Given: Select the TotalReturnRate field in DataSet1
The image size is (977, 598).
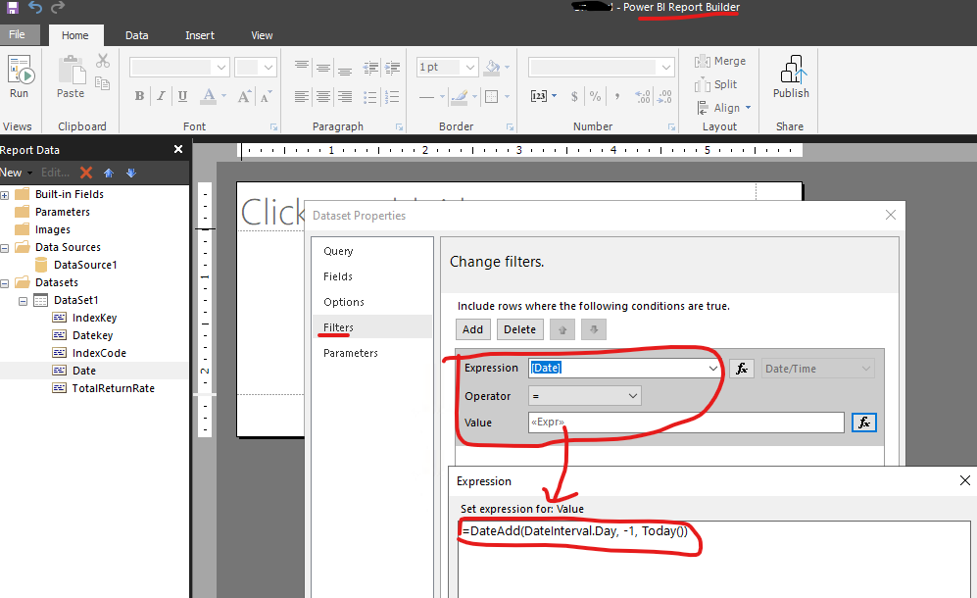Looking at the screenshot, I should tap(113, 388).
